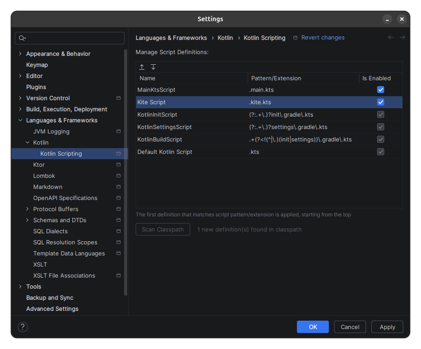The width and height of the screenshot is (421, 349).
Task: Expand the Tools section
Action: tap(20, 286)
